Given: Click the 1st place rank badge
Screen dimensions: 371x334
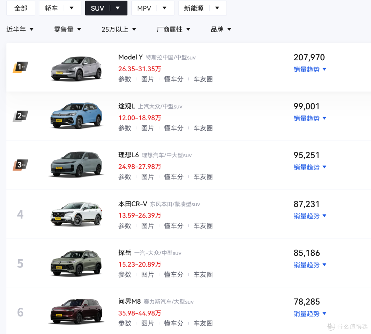Looking at the screenshot, I should coord(20,67).
